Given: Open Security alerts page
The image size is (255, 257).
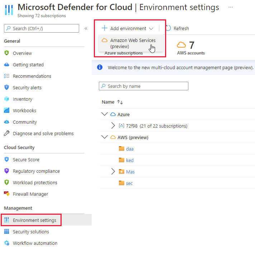Looking at the screenshot, I should pos(27,87).
